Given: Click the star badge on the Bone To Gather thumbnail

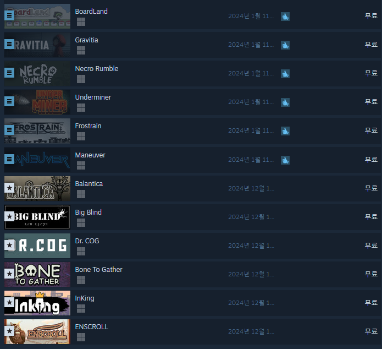Looking at the screenshot, I should click(x=9, y=274).
